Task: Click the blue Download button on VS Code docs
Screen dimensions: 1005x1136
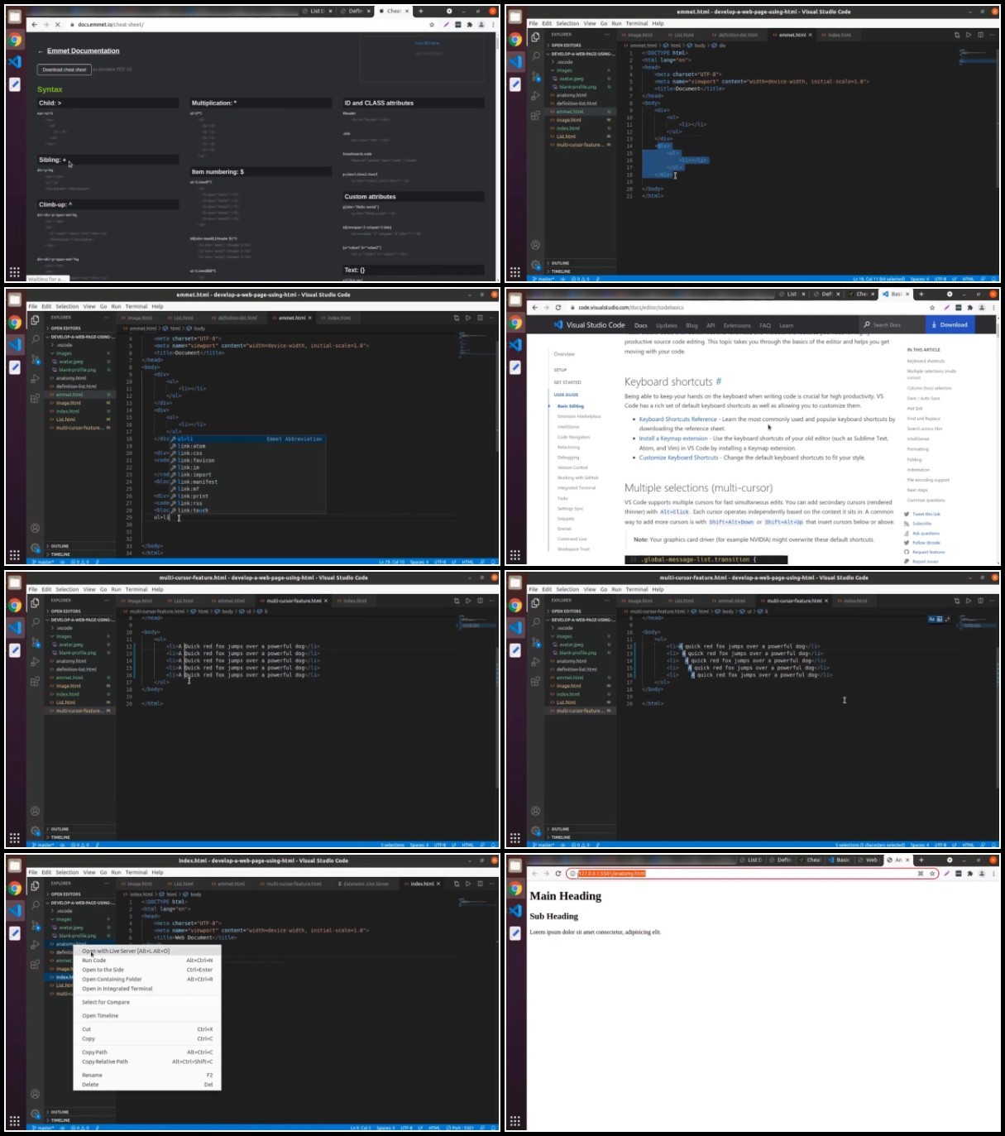Action: (950, 325)
